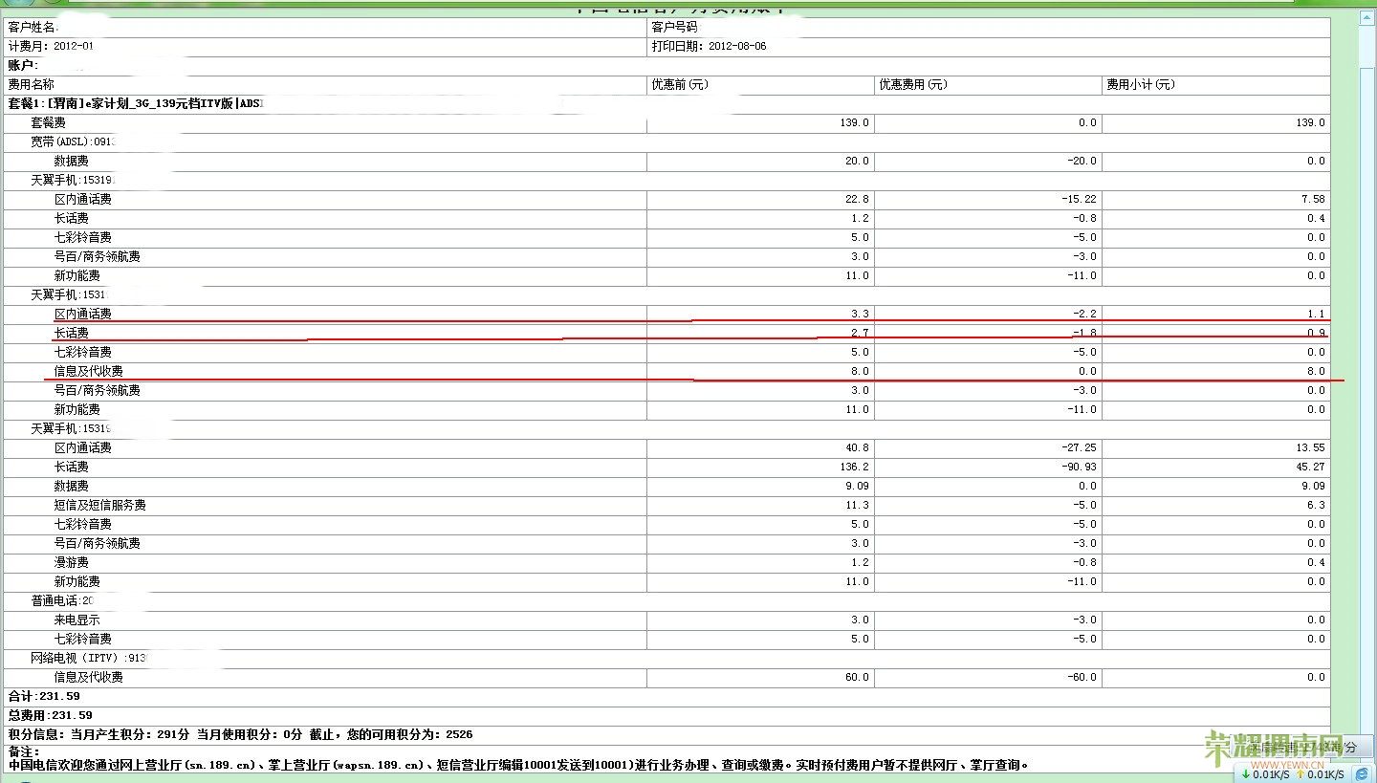This screenshot has width=1377, height=783.
Task: Click the scroll-up arrow of the vertical scrollbar
Action: point(1369,18)
